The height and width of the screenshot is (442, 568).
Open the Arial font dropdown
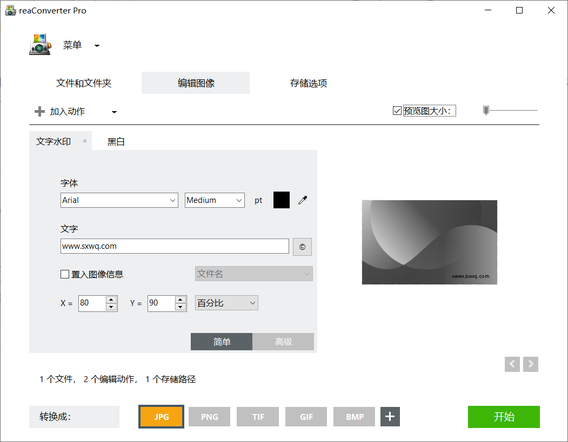pyautogui.click(x=119, y=200)
